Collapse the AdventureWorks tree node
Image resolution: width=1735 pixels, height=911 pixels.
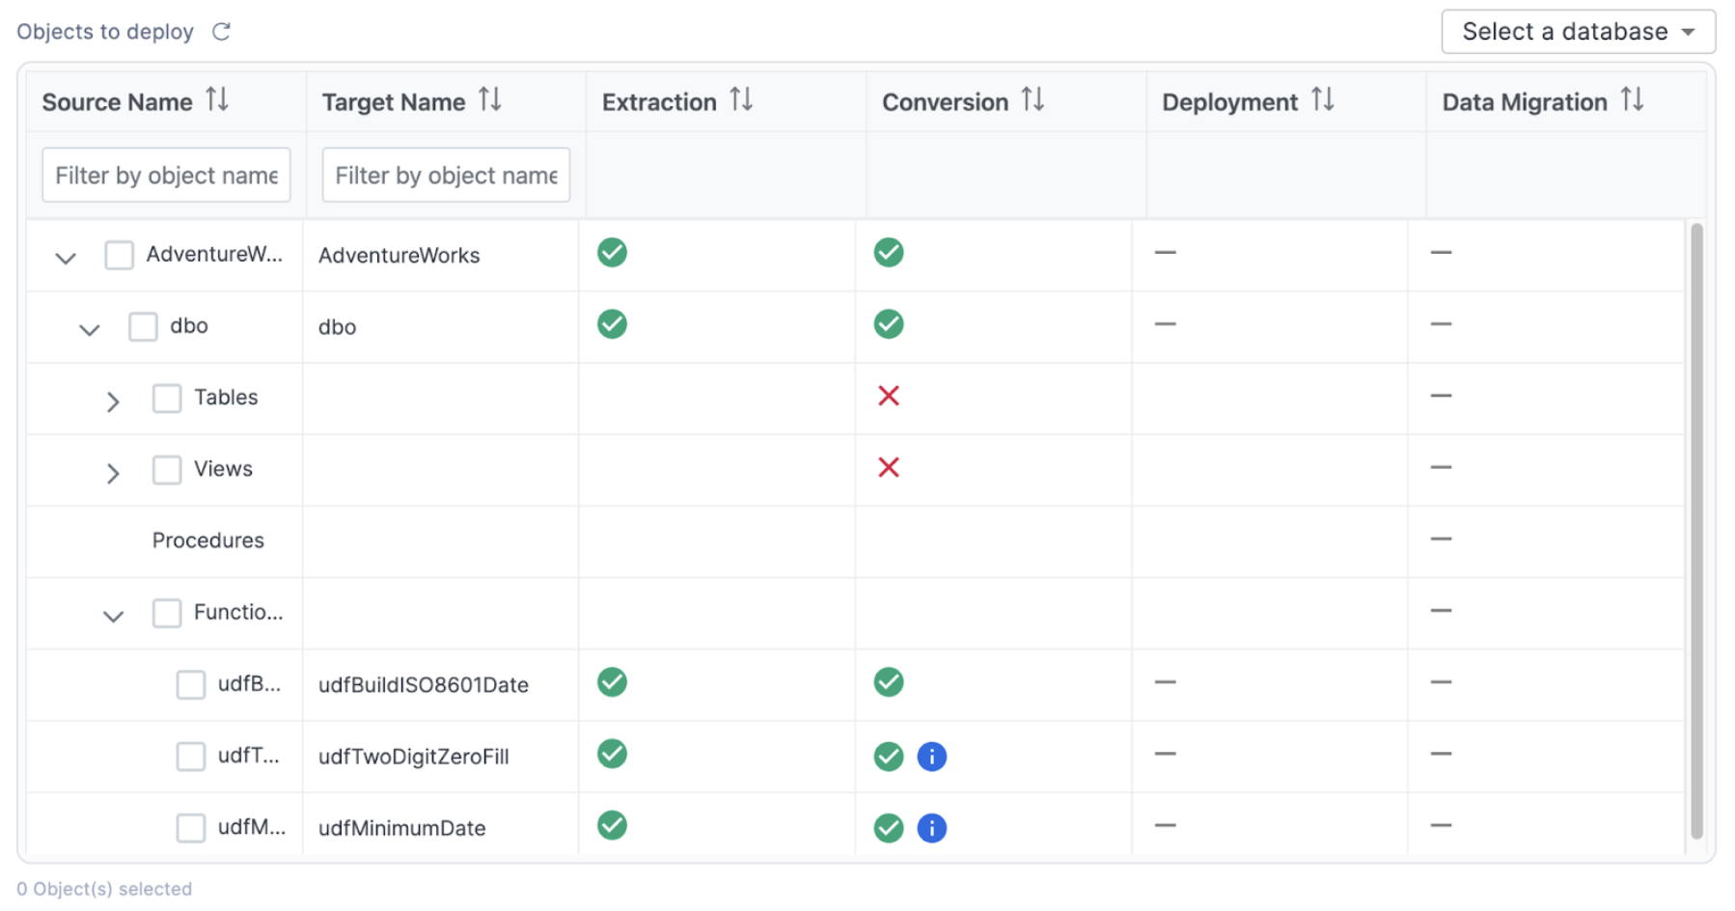coord(65,257)
